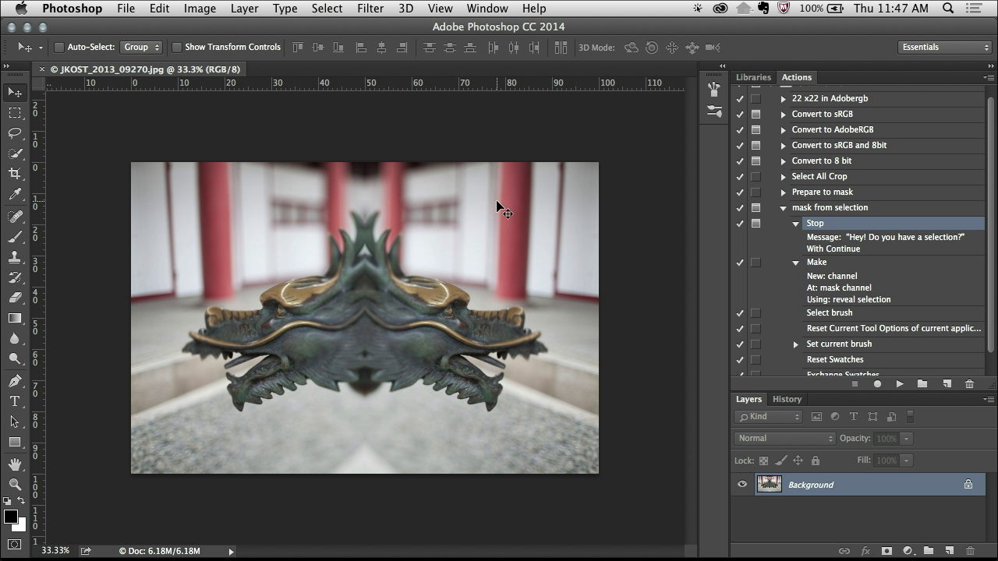Click the foreground color swatch

tap(11, 517)
